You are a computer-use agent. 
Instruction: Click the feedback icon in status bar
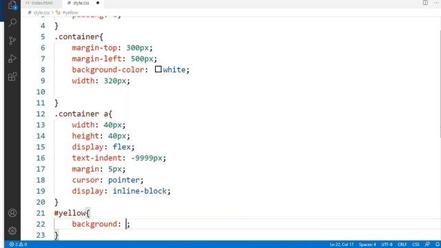(427, 244)
